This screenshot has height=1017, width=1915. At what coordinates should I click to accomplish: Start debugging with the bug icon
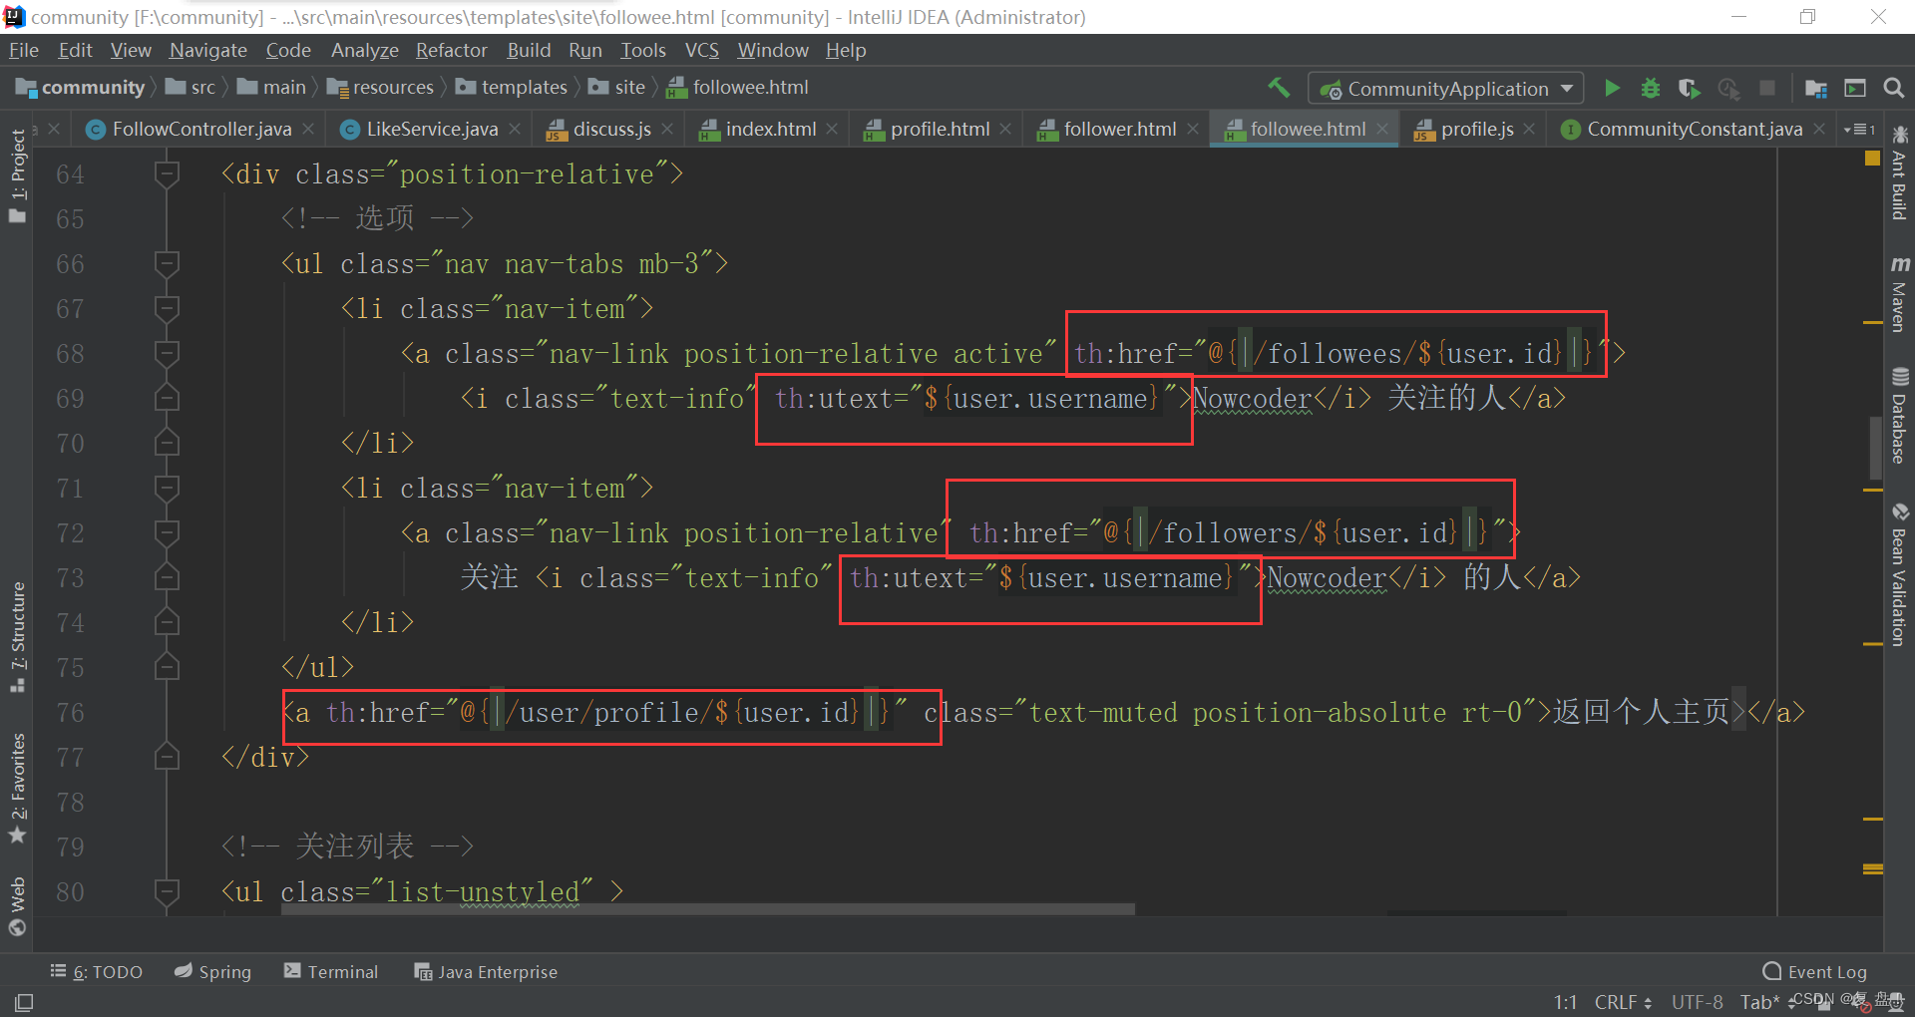(x=1651, y=88)
